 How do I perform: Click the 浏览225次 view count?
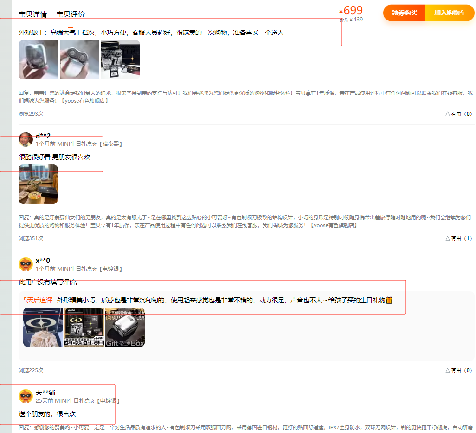31,370
